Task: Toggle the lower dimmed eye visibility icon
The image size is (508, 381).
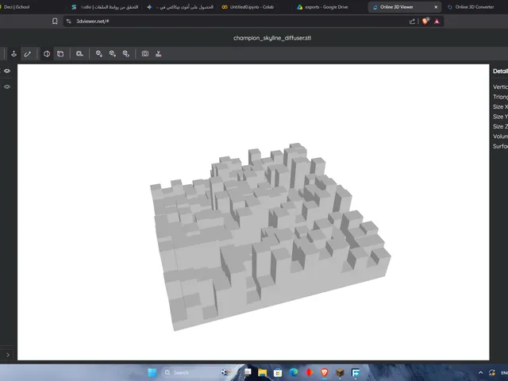Action: (x=7, y=87)
